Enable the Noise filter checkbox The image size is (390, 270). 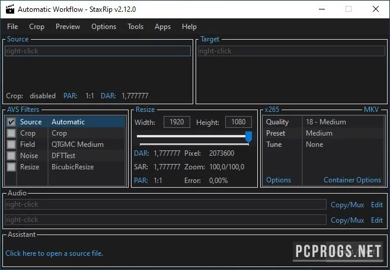[x=11, y=156]
